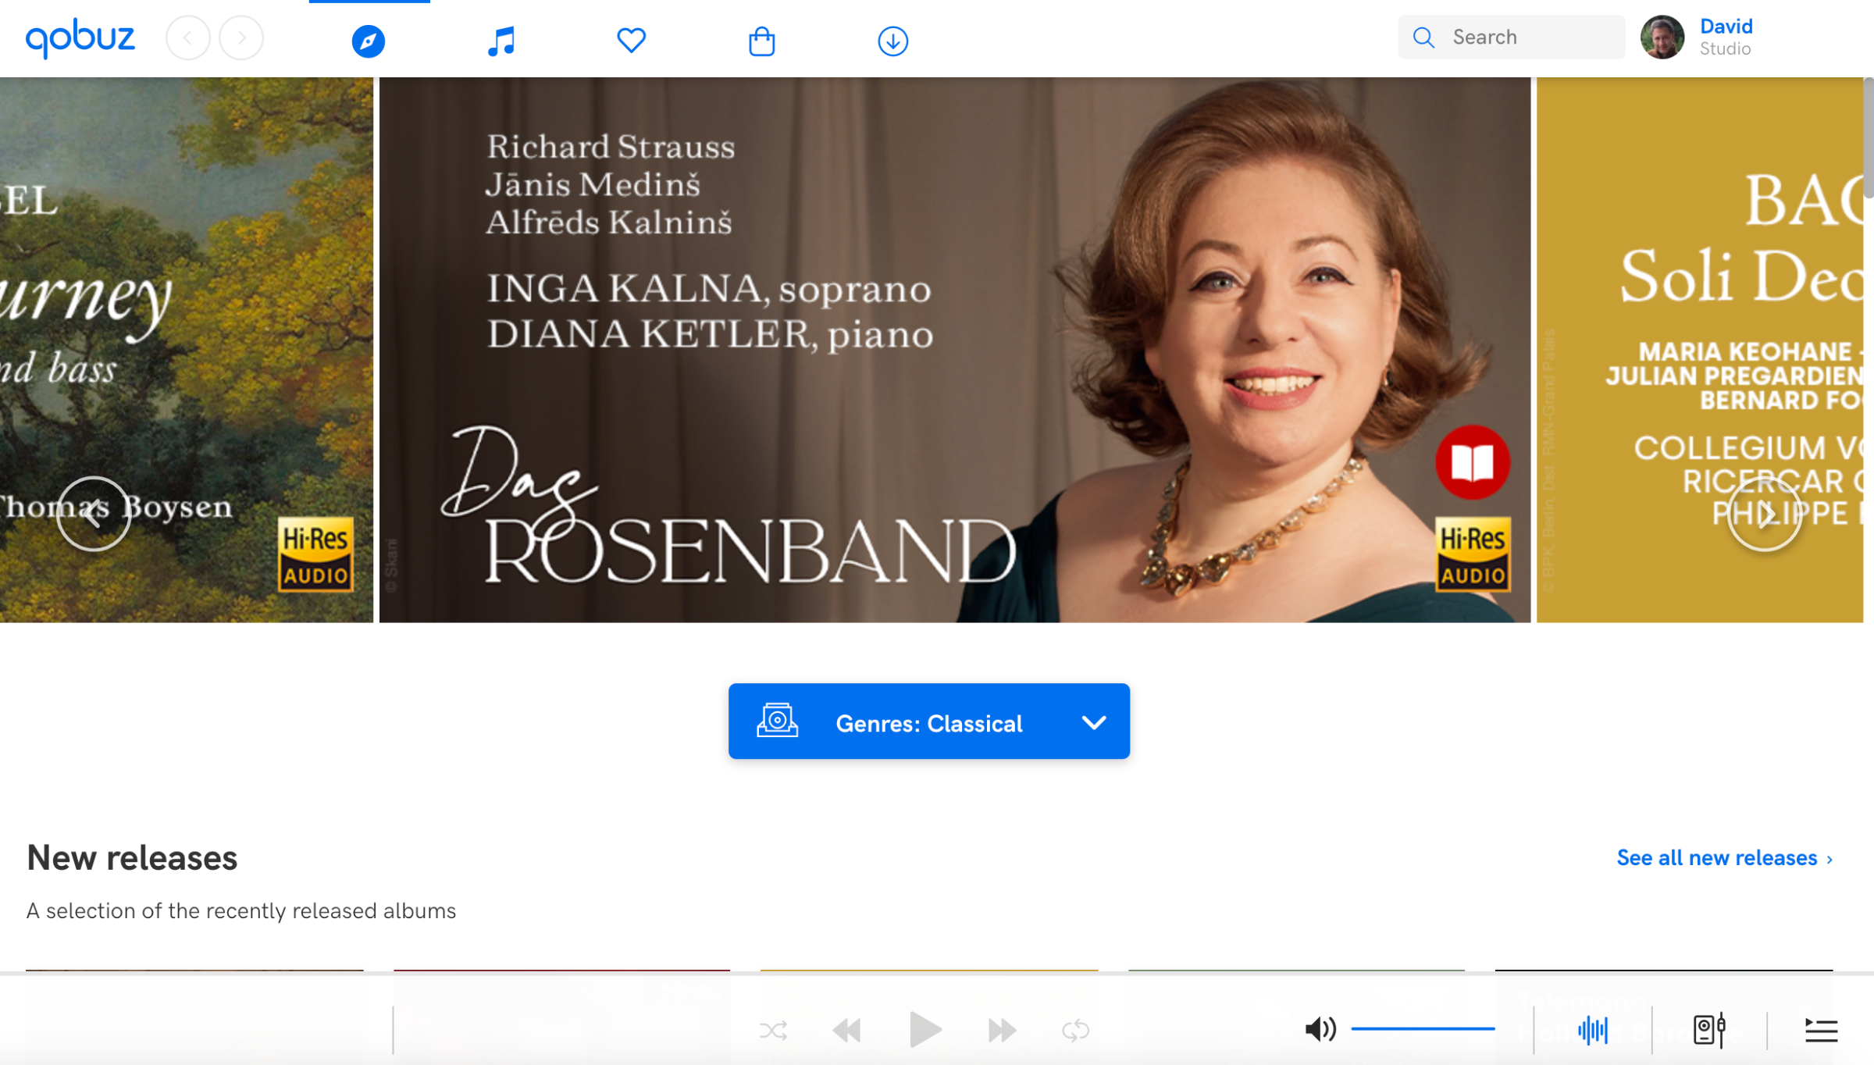Screen dimensions: 1874x1065
Task: Adjust the volume slider
Action: pos(1423,1029)
